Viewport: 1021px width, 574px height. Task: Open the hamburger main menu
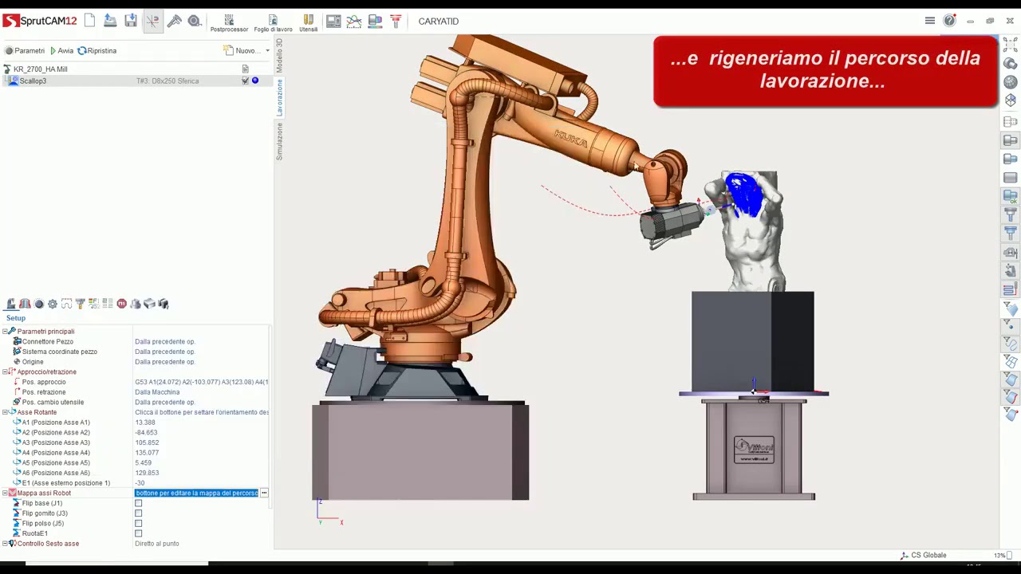(929, 21)
